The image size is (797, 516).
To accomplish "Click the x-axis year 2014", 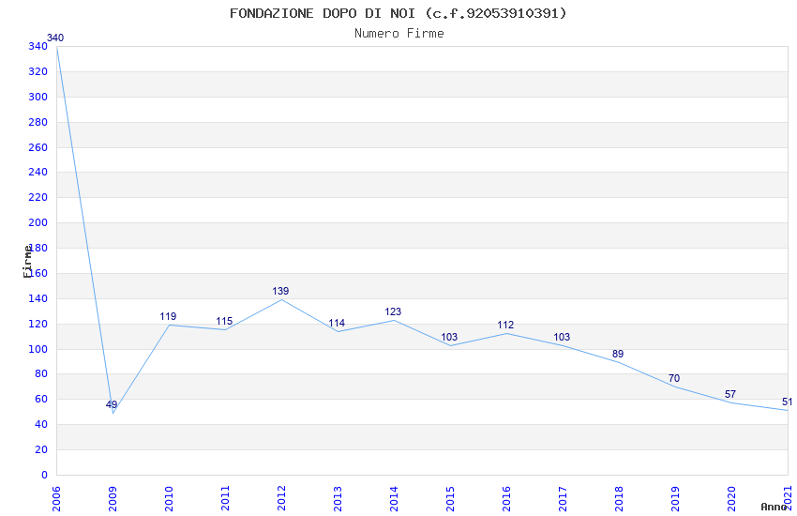I will coord(394,498).
